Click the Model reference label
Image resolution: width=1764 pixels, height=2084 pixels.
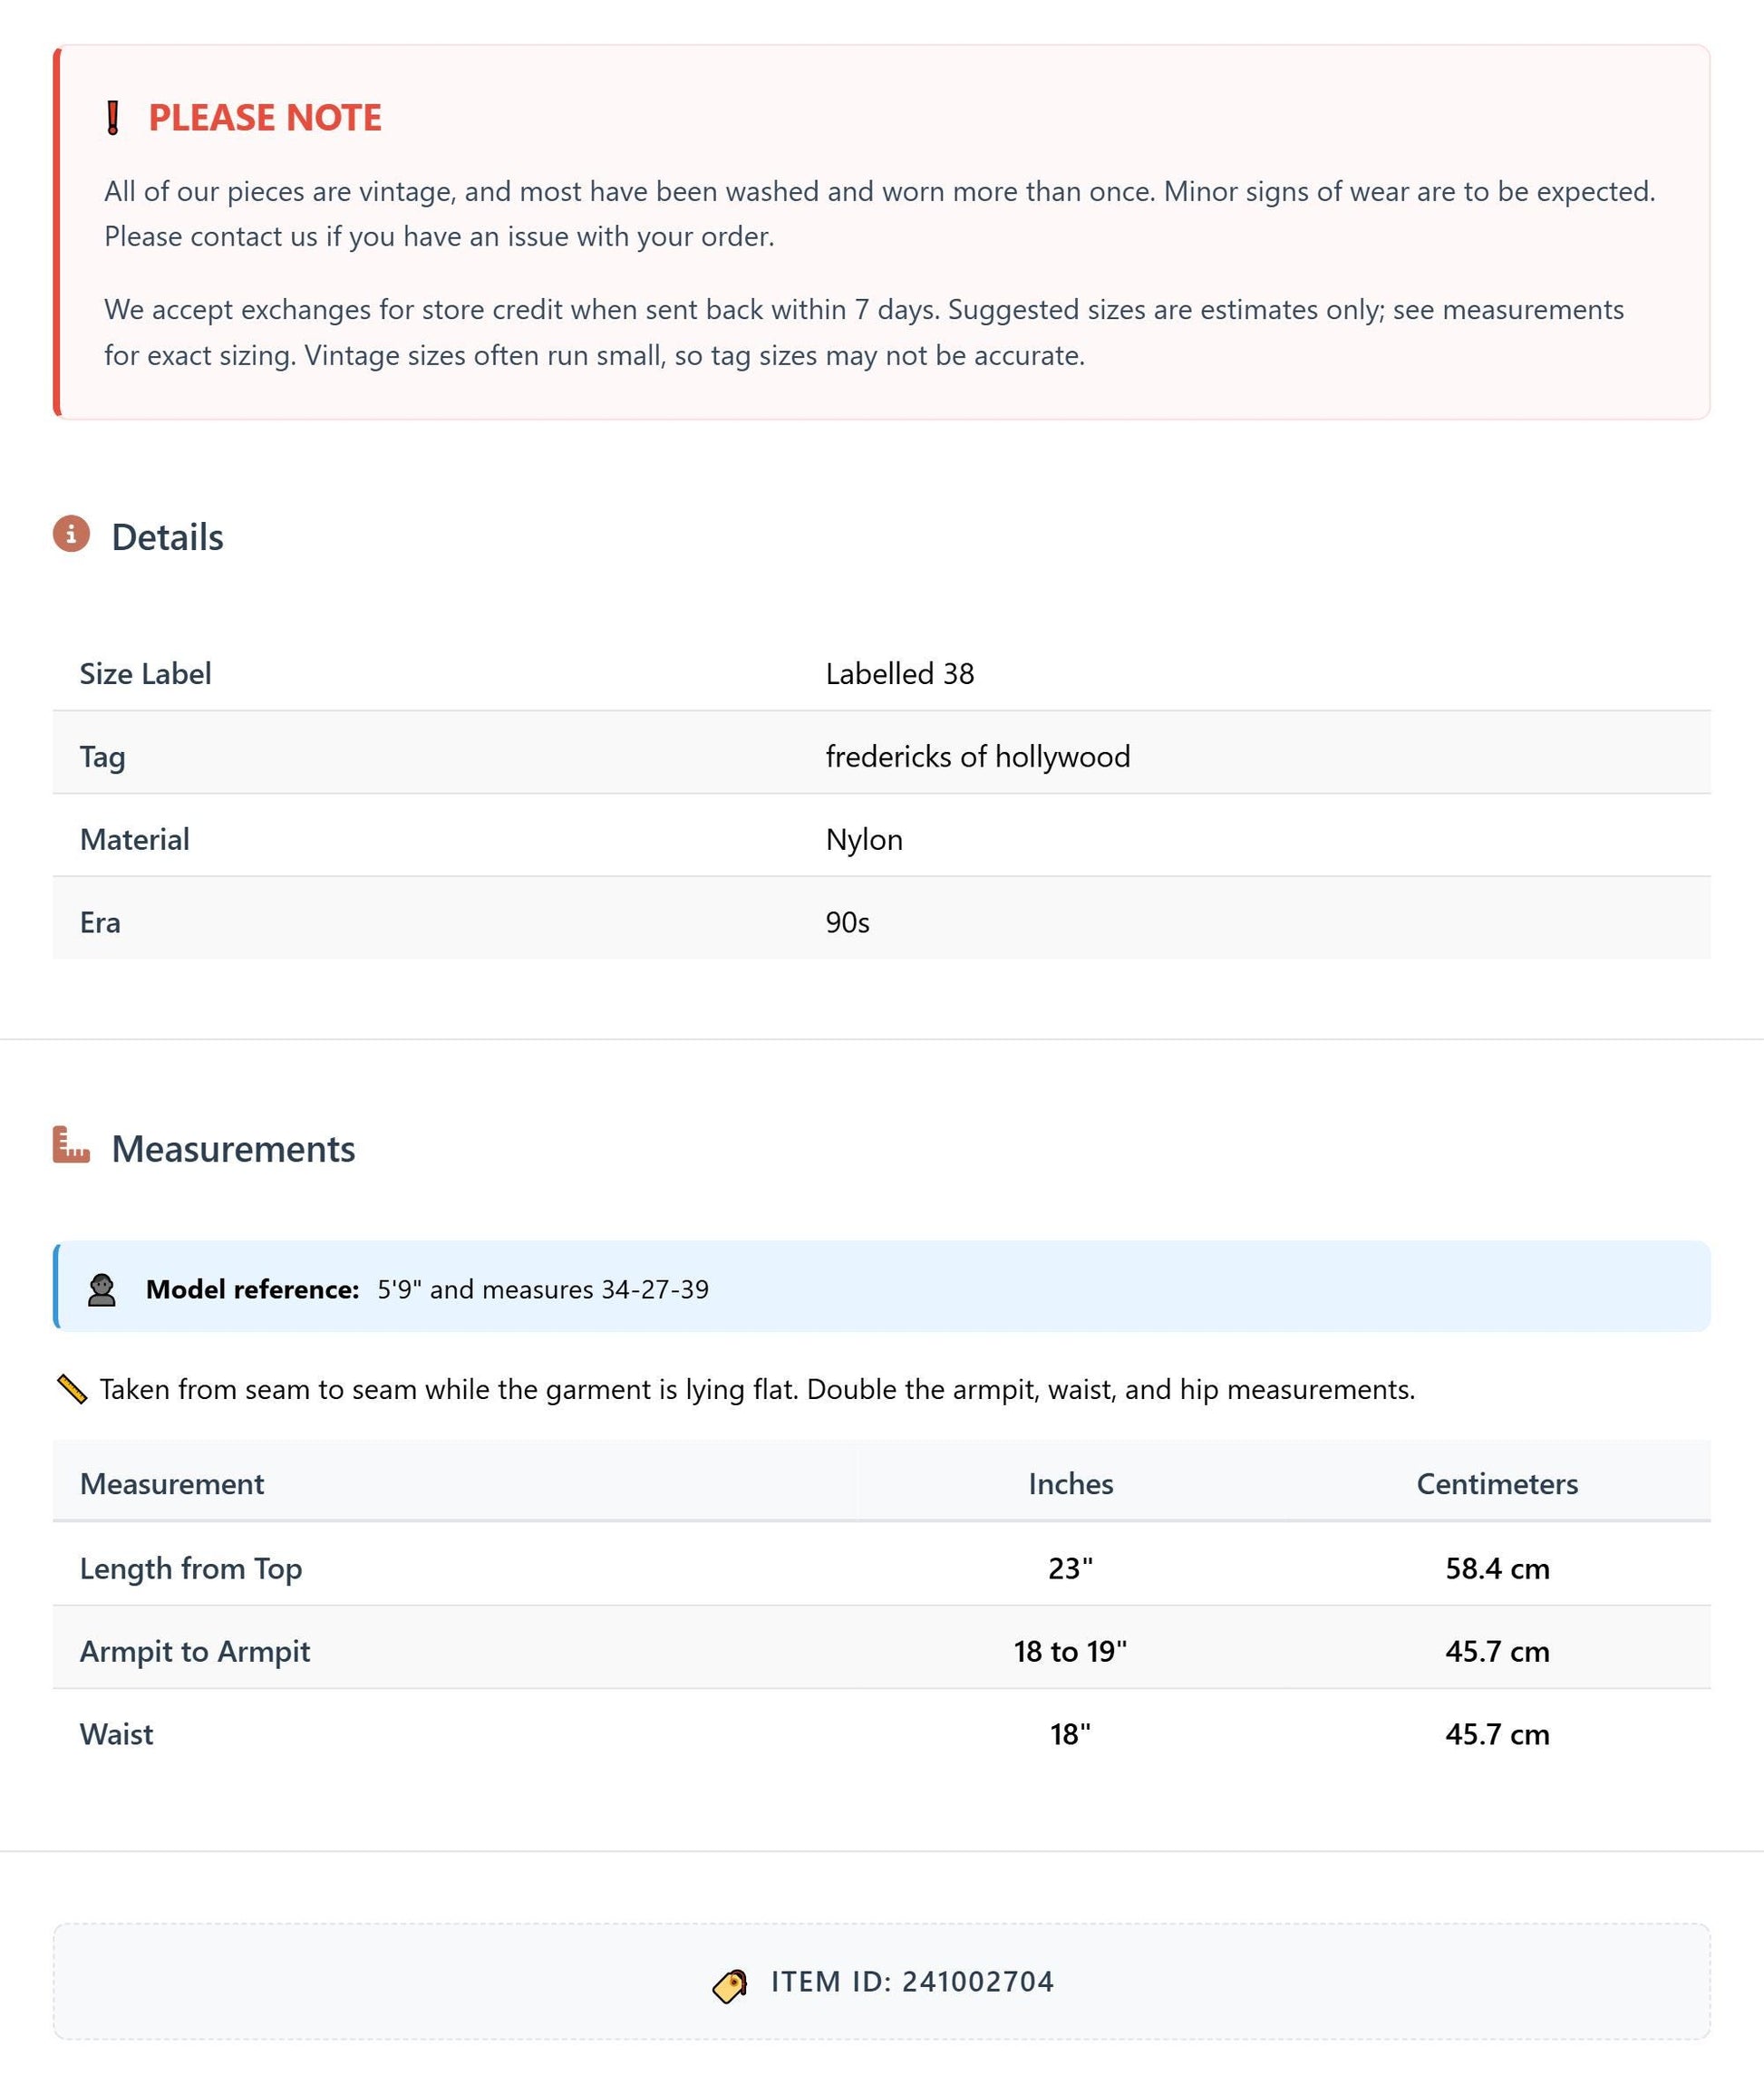[x=252, y=1289]
